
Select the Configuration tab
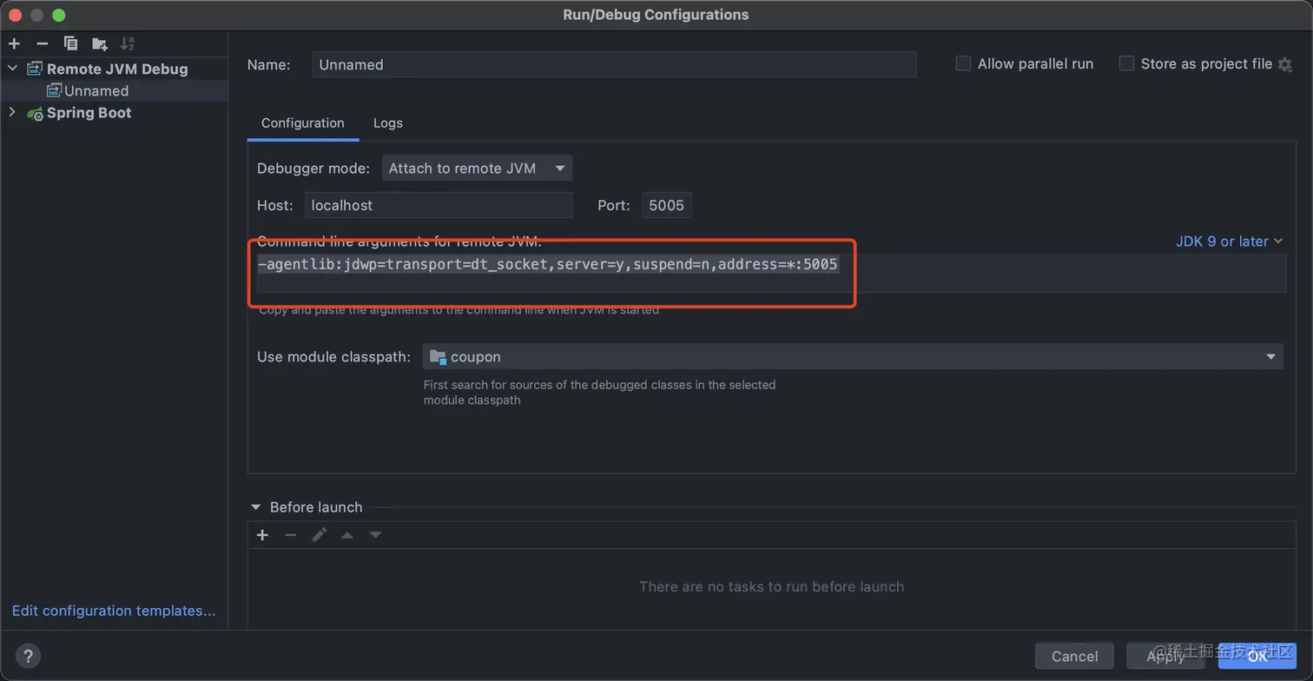click(302, 123)
